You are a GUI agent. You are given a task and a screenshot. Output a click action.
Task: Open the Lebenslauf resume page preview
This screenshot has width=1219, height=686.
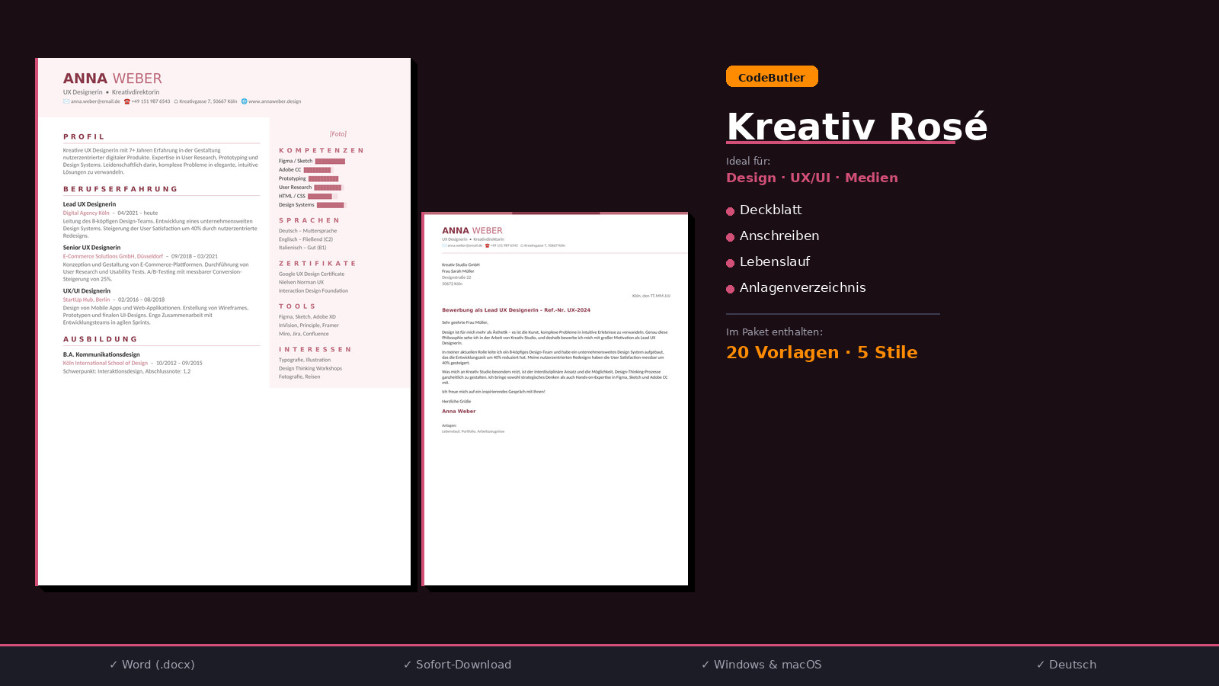(x=222, y=322)
